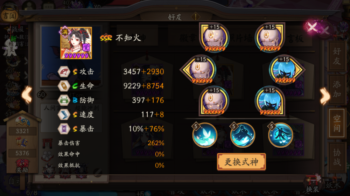Screen dimensions: 350x196
Task: Tap the yellow exclamation info icon
Action: 196,16
